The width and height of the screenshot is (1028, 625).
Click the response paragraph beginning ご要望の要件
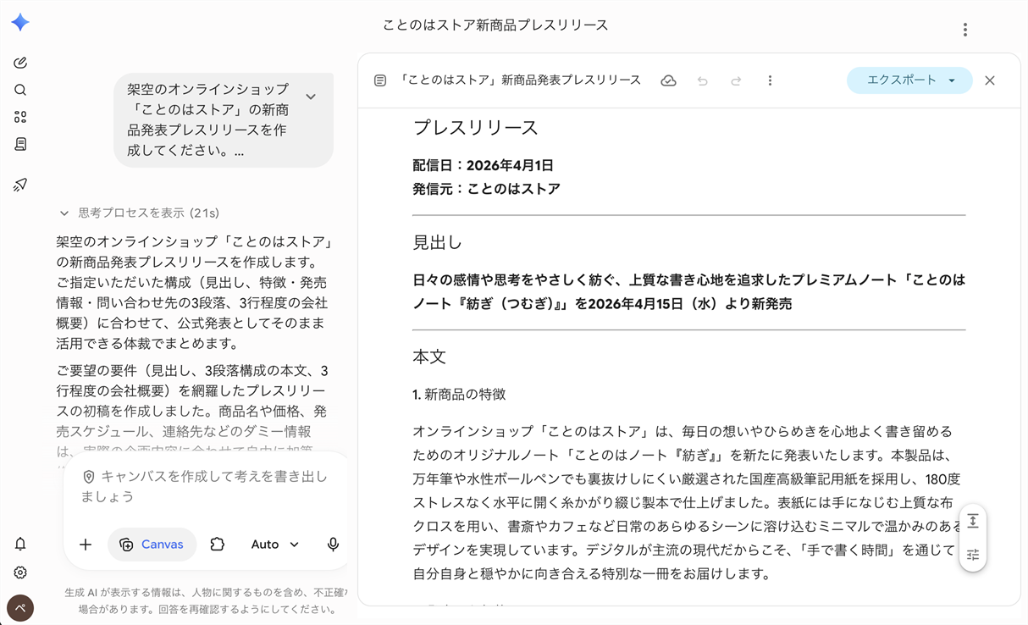pyautogui.click(x=193, y=412)
